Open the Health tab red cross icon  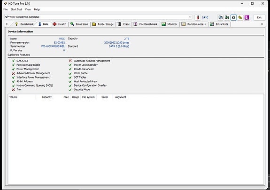point(60,24)
